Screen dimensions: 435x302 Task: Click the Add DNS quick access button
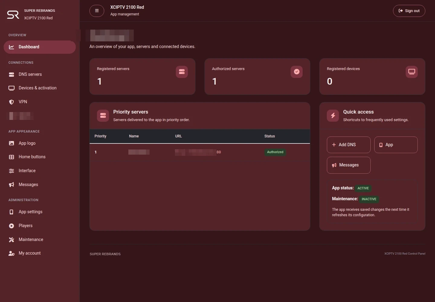tap(349, 145)
